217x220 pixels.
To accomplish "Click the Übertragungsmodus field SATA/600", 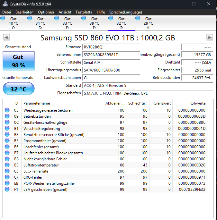I will point(111,70).
